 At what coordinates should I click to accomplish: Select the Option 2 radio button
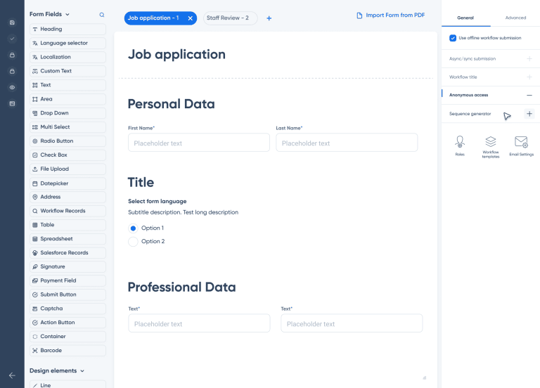tap(133, 241)
